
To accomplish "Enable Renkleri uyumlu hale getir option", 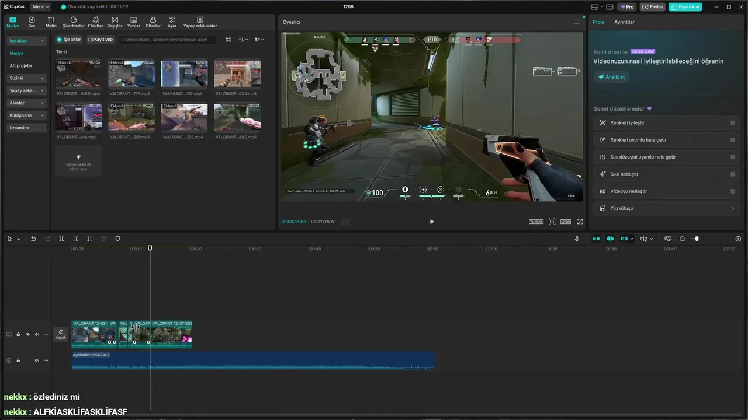I will pos(732,140).
